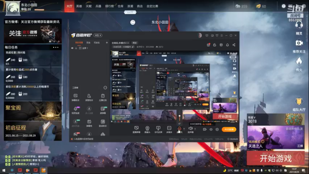Screen dimensions: 309x174
Task: Select the 可发底 scene tab
Action: [x=97, y=43]
